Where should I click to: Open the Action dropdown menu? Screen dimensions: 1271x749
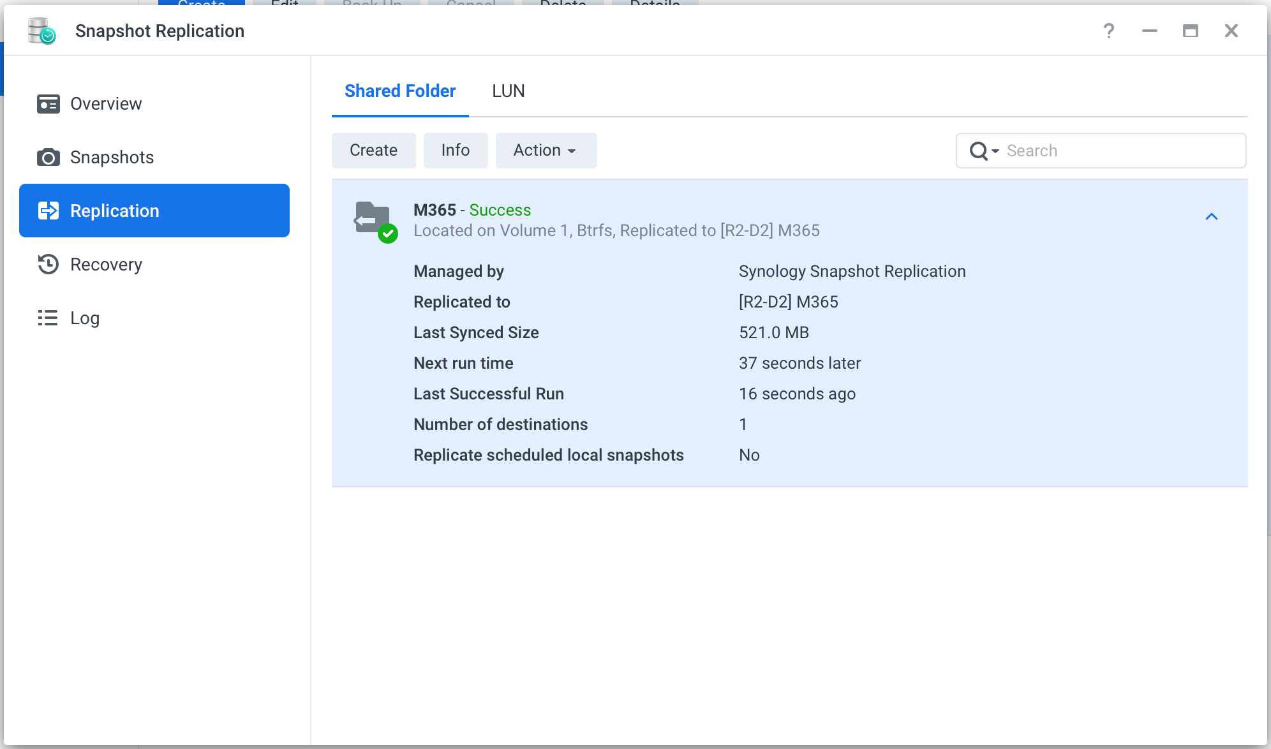(546, 151)
